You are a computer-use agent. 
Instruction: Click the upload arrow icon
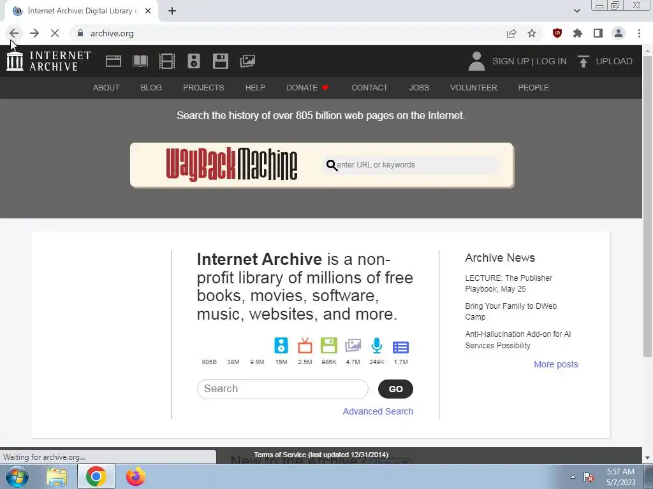[x=583, y=61]
